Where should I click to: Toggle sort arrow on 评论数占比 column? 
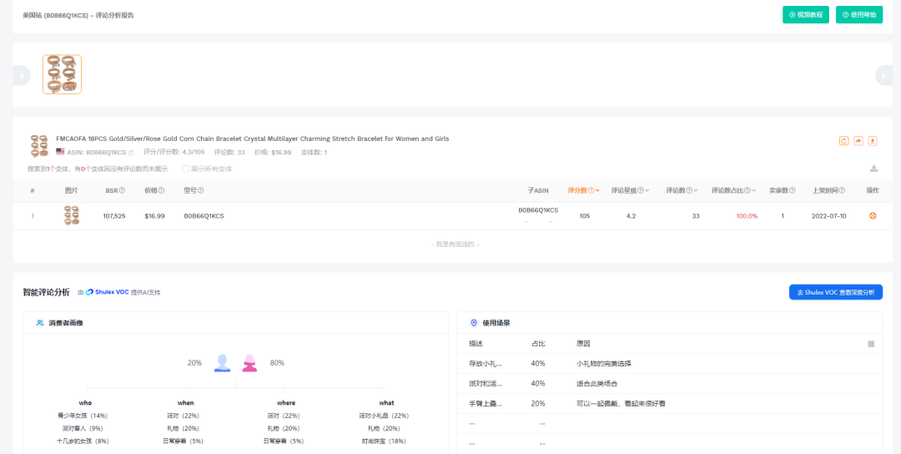753,190
